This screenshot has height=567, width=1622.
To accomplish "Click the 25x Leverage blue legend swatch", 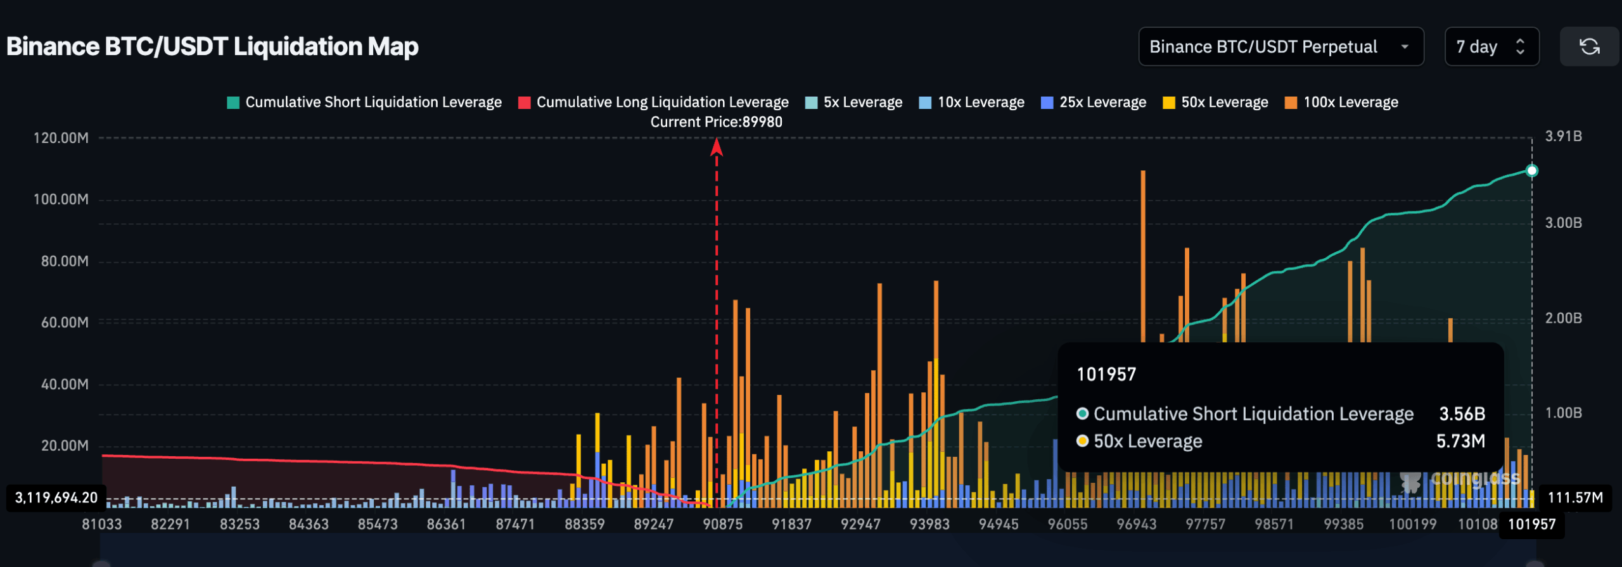I will coord(1047,103).
